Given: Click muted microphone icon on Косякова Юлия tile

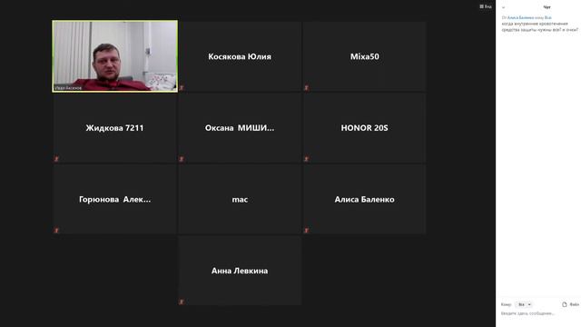Looking at the screenshot, I should pyautogui.click(x=182, y=88).
